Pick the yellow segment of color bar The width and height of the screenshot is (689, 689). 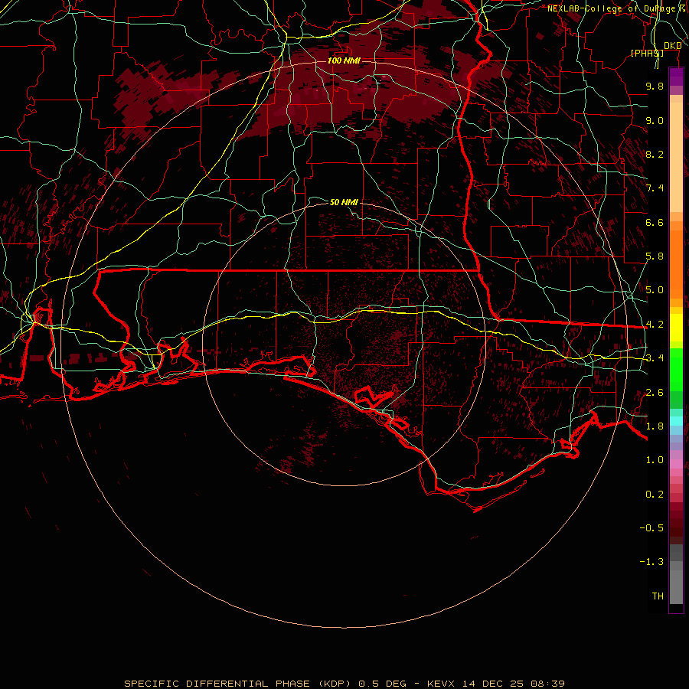point(676,328)
